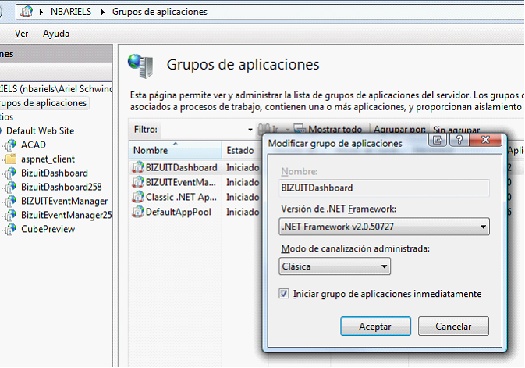Open the Agrupar por Sin agrupar dropdown

tap(456, 130)
